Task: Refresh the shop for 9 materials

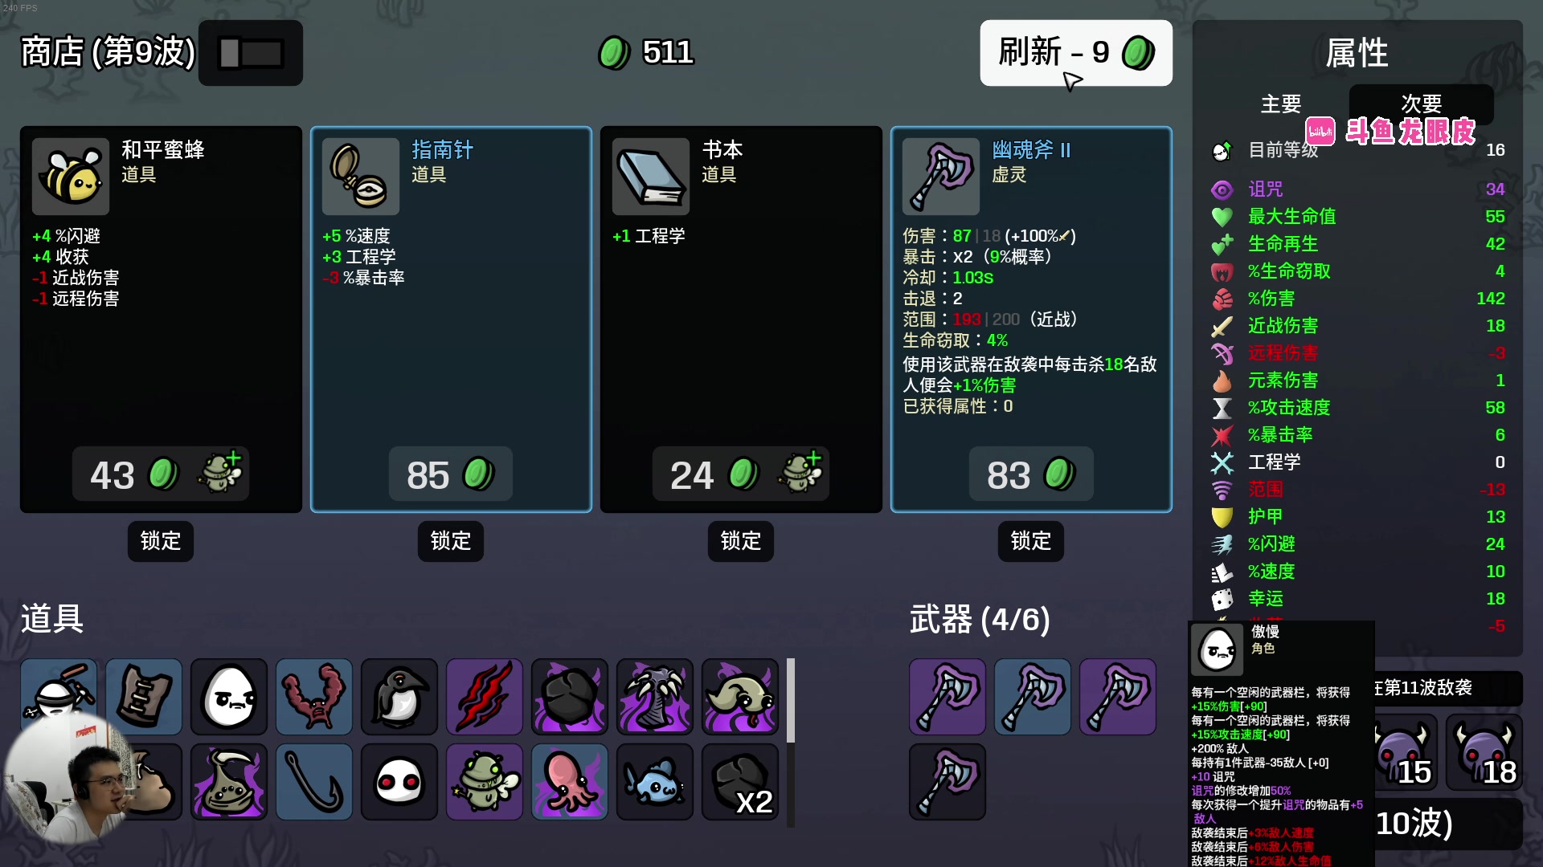Action: 1076,53
